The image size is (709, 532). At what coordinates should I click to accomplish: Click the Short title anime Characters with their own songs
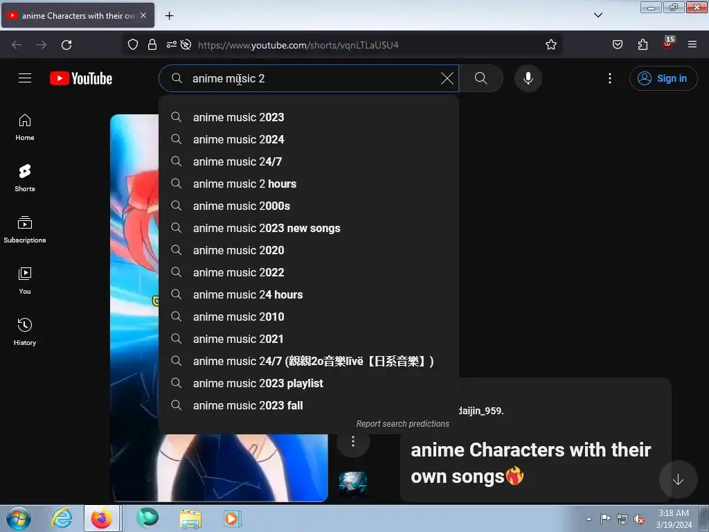click(x=531, y=463)
